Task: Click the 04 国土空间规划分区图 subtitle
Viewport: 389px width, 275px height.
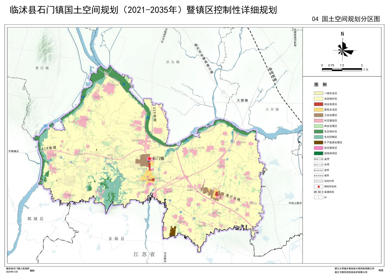Action: pos(346,19)
